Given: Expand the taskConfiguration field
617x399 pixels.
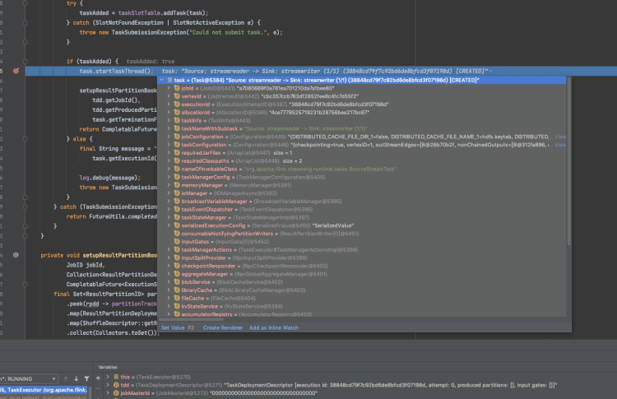Looking at the screenshot, I should [169, 145].
